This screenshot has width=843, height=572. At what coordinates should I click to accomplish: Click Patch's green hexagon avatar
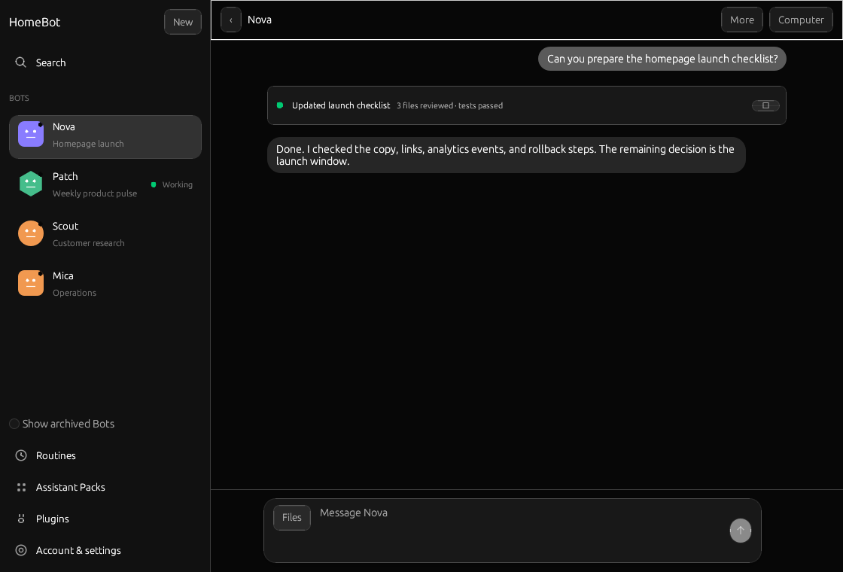pos(31,184)
